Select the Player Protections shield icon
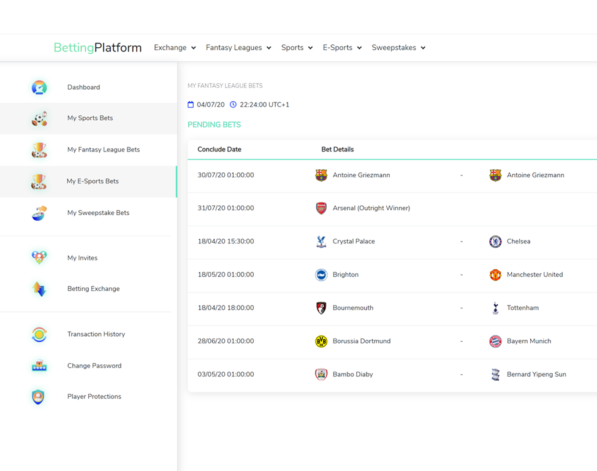597x471 pixels. [x=39, y=396]
